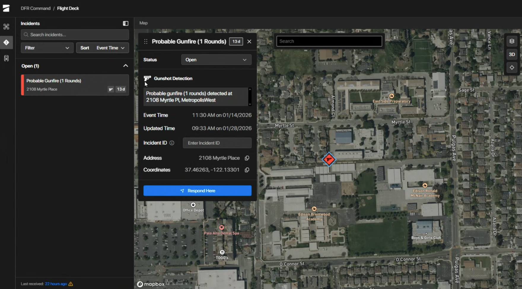522x289 pixels.
Task: Copy the incident coordinates
Action: coord(247,170)
